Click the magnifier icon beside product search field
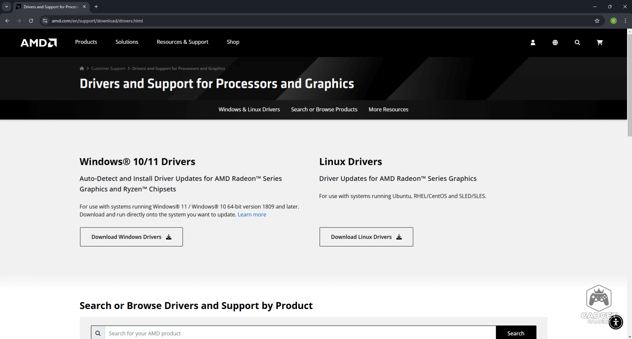632x339 pixels. point(98,333)
